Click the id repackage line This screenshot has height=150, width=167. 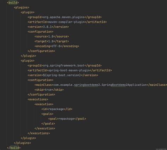pos(57,109)
